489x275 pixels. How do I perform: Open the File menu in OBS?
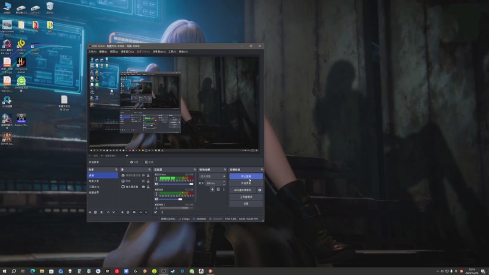pos(92,51)
